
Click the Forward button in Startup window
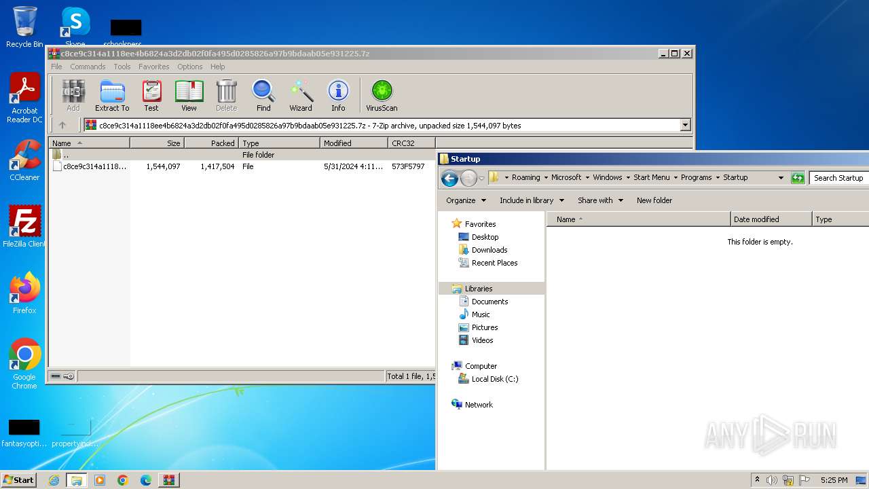[468, 178]
